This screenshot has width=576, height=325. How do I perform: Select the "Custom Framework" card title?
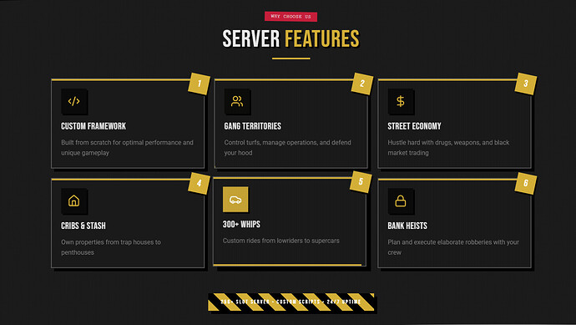pos(93,126)
